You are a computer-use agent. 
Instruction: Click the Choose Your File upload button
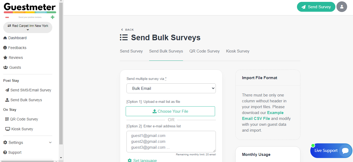(x=170, y=111)
